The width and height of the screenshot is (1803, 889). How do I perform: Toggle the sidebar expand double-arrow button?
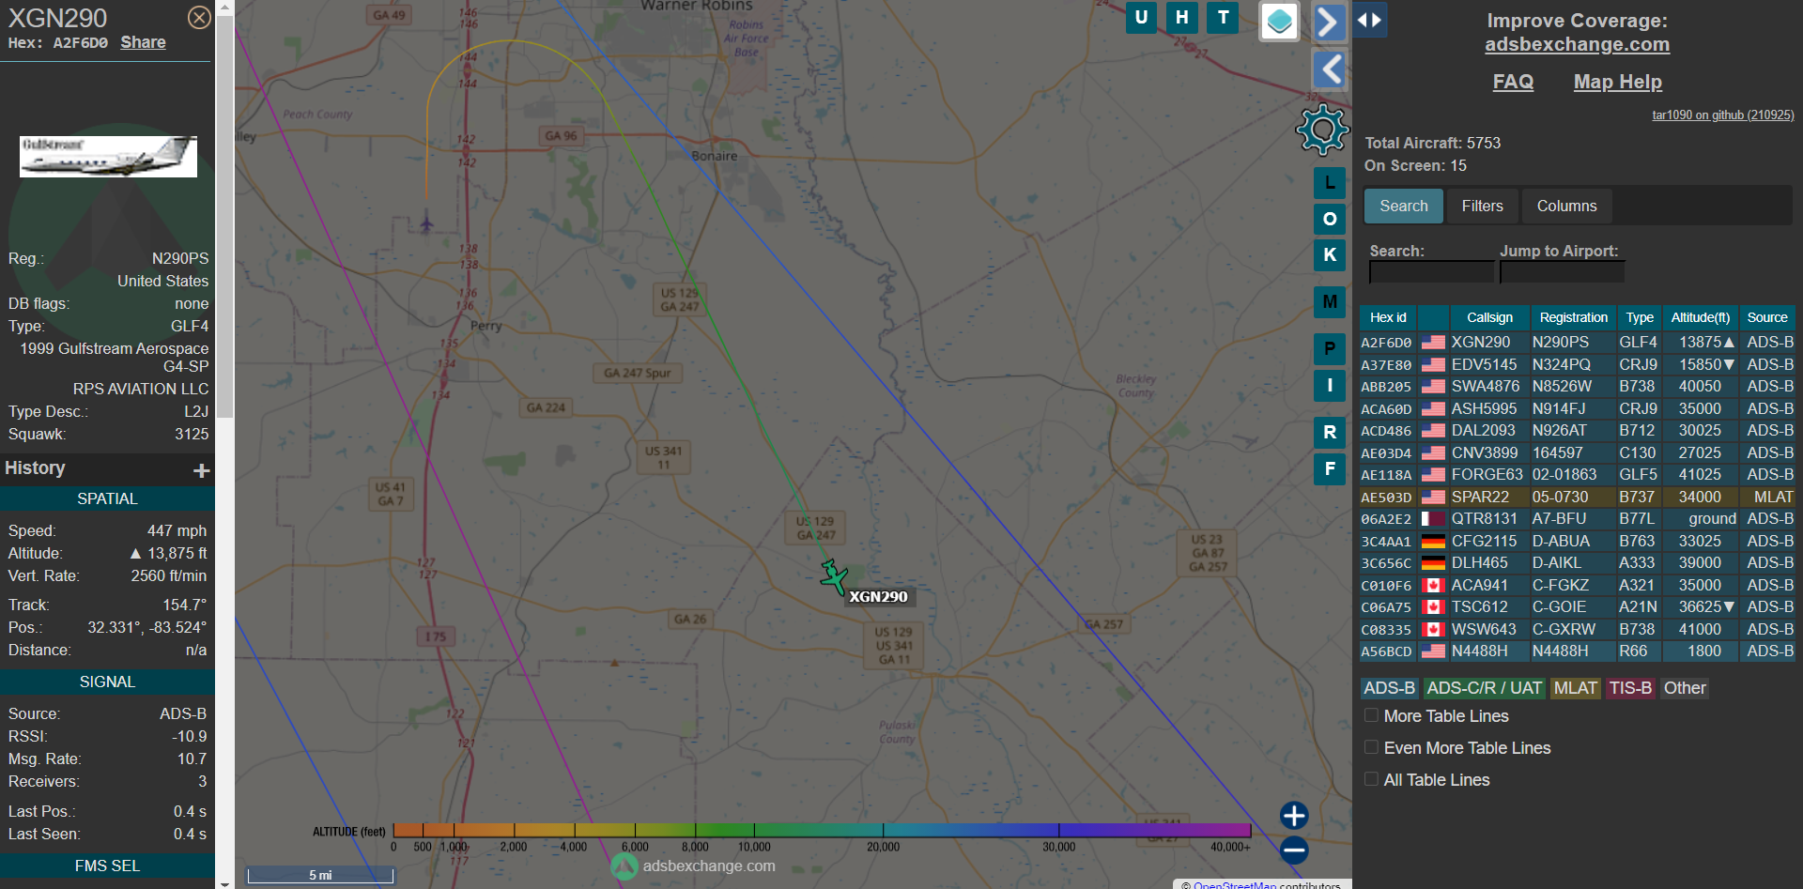(1370, 20)
